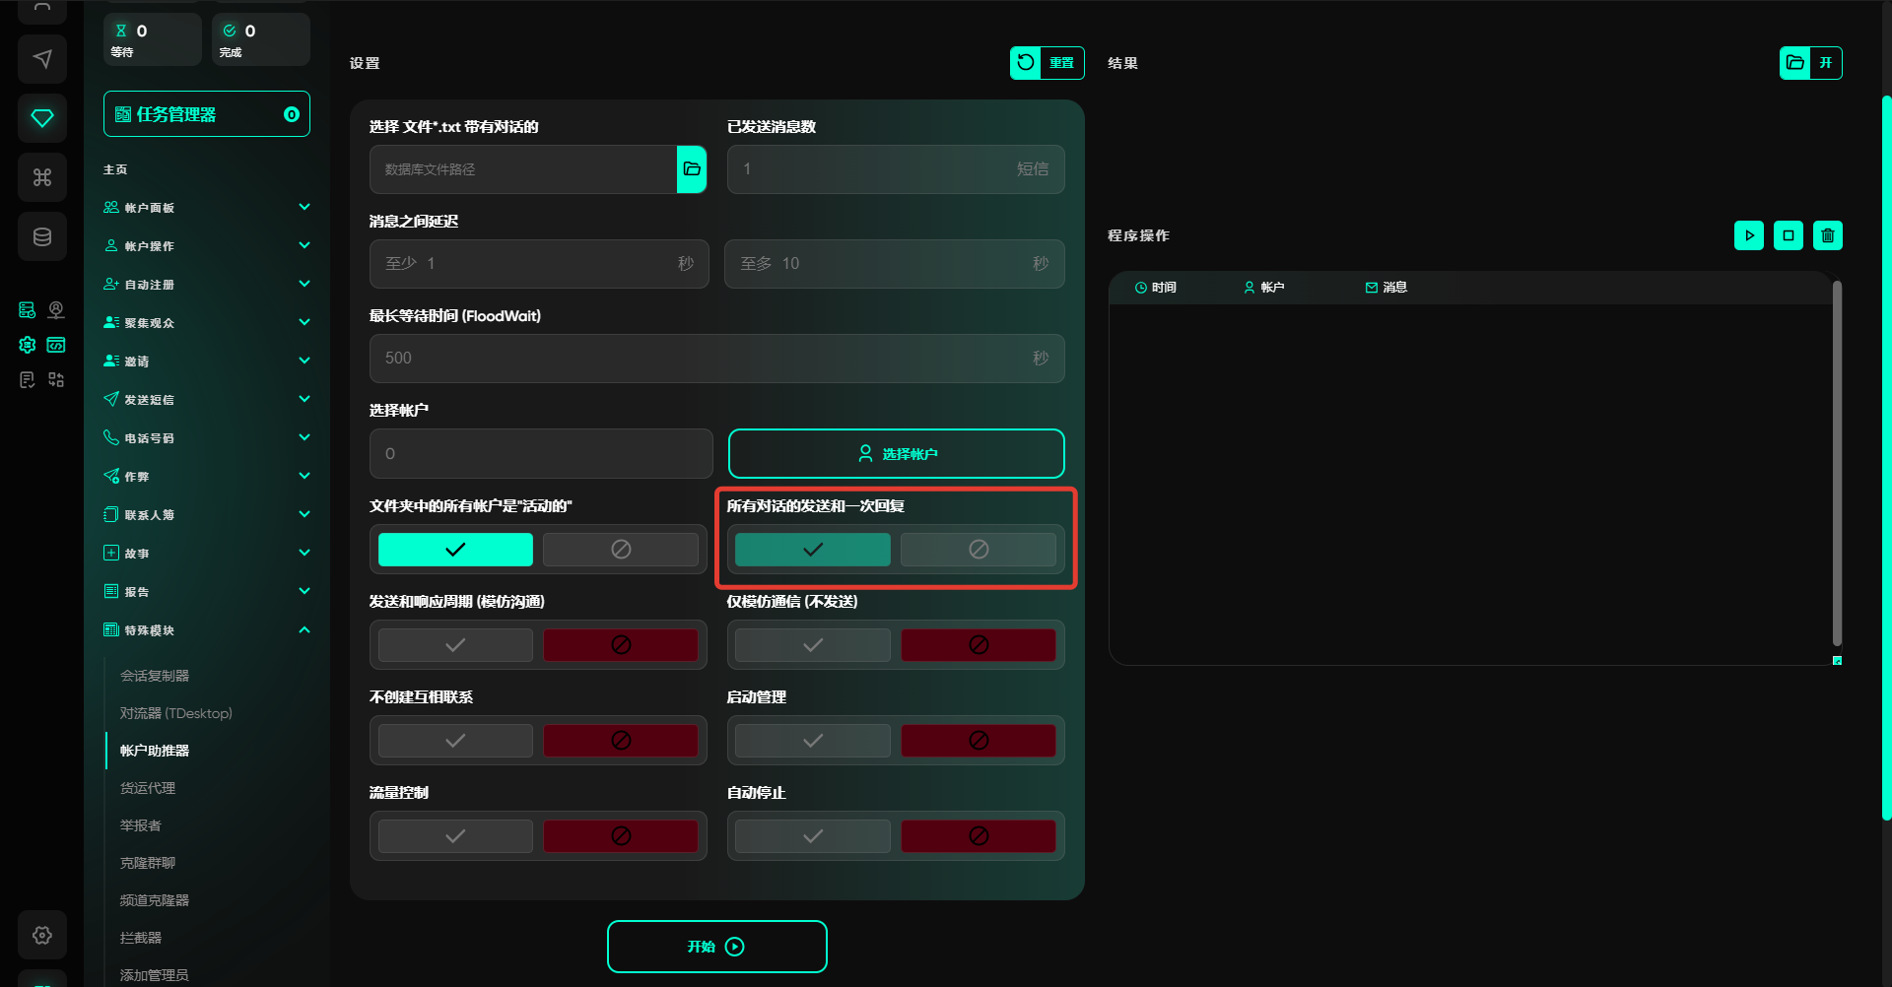Expand the 帐户面板 menu section
The height and width of the screenshot is (987, 1892).
[x=207, y=208]
